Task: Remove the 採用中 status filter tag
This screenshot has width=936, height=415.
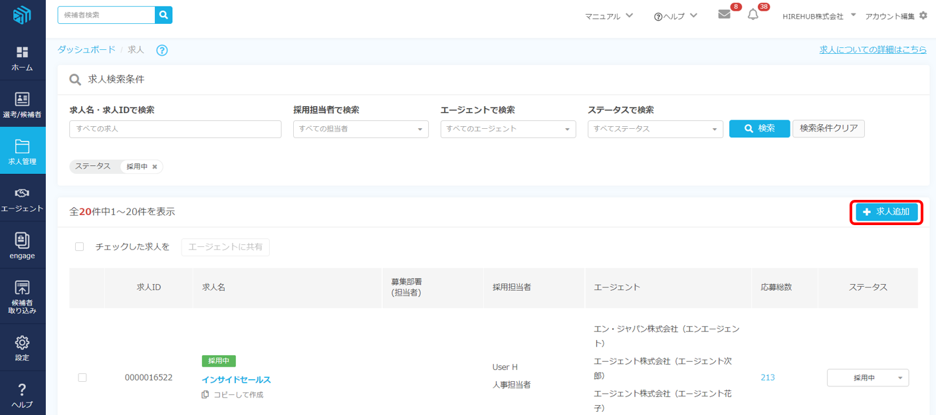Action: click(x=155, y=167)
